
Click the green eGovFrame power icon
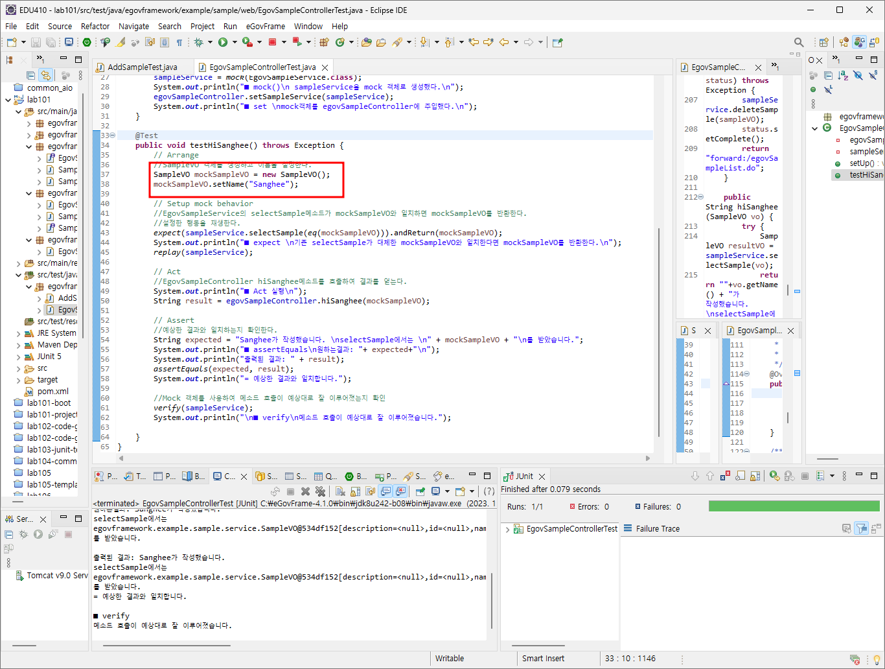(x=87, y=42)
